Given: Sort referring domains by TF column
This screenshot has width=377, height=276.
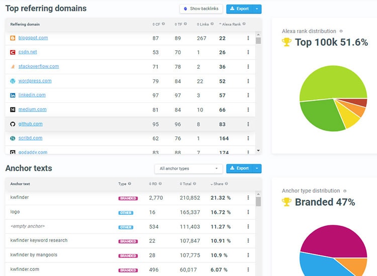Looking at the screenshot, I should pos(178,24).
